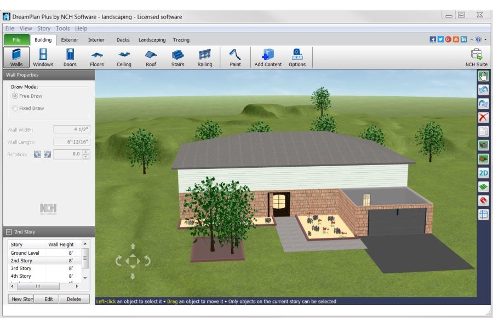Viewport: 493px width, 328px height.
Task: Decrease the Rotation stepper value
Action: (x=86, y=157)
